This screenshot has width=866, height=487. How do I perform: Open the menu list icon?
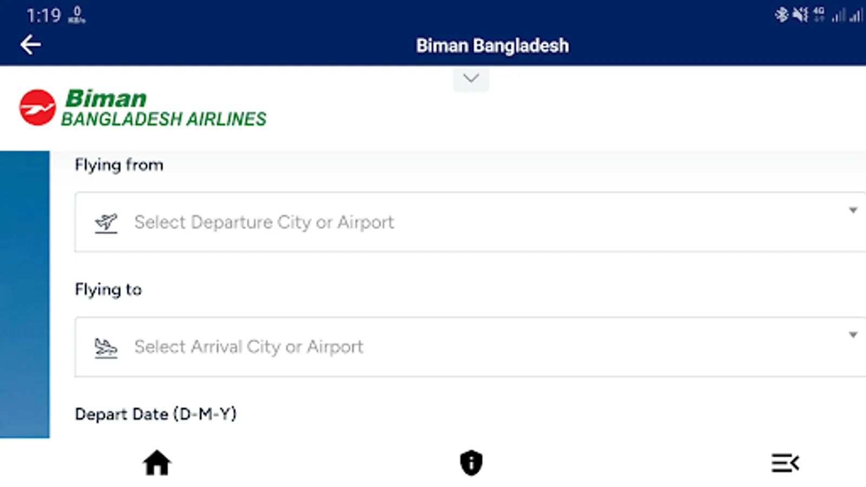[x=785, y=463]
